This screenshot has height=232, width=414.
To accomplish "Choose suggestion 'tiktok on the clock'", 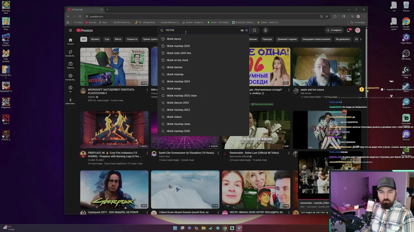I will pyautogui.click(x=203, y=60).
